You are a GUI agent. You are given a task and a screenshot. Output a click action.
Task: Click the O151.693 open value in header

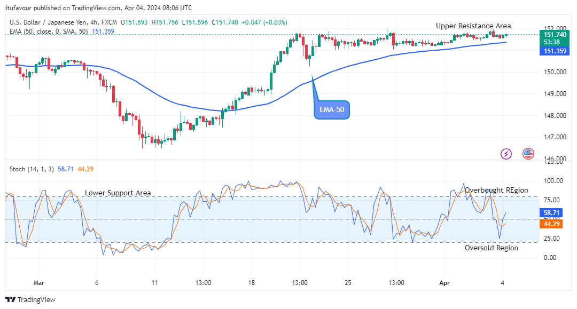[x=134, y=22]
